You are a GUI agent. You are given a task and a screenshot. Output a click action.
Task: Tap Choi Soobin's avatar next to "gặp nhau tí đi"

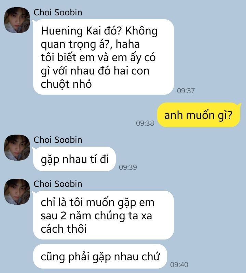tap(17, 148)
